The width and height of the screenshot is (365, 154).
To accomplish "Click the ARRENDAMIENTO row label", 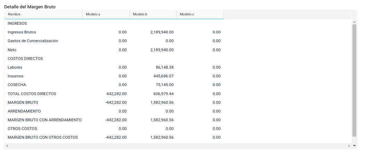I will pyautogui.click(x=24, y=111).
